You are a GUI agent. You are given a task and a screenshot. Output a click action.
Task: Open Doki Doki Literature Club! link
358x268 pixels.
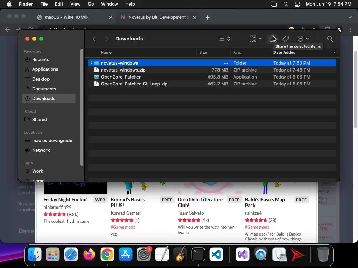point(200,202)
